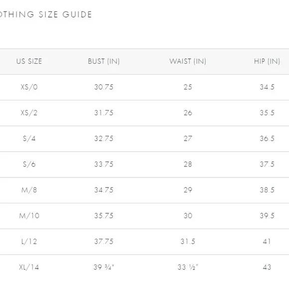Click the 30.75 bust measurement
Image resolution: width=289 pixels, height=289 pixels.
(104, 87)
